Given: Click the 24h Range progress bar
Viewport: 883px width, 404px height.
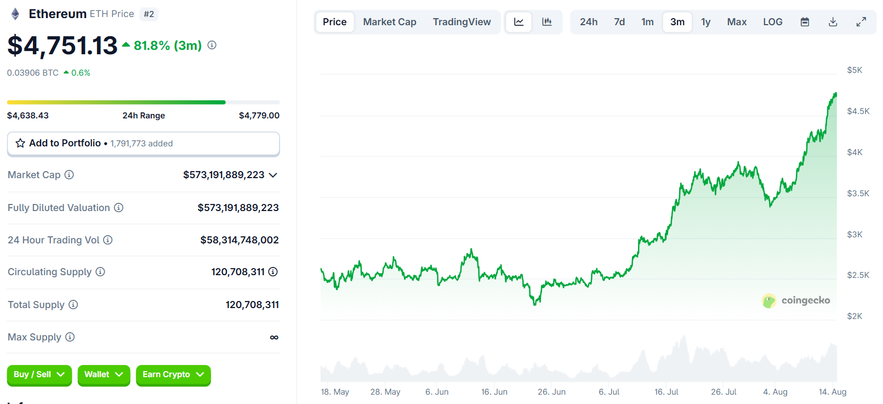Looking at the screenshot, I should [x=144, y=103].
